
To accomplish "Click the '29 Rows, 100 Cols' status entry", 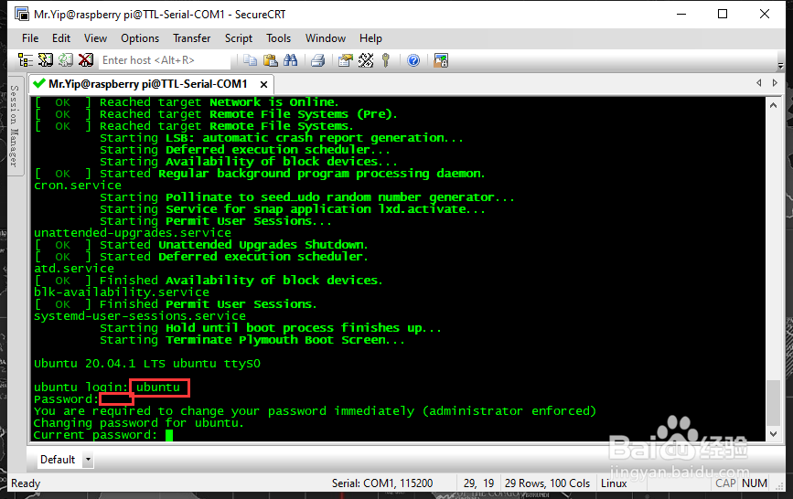I will (x=547, y=483).
